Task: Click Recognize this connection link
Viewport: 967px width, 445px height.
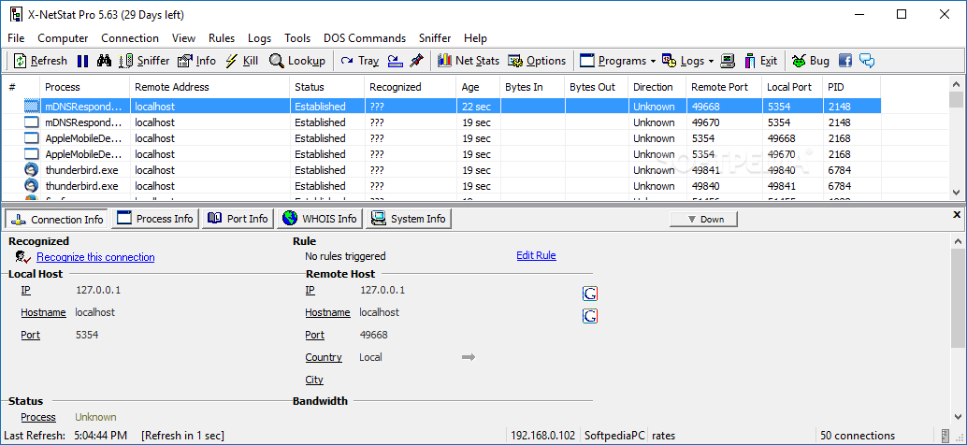Action: click(x=95, y=257)
